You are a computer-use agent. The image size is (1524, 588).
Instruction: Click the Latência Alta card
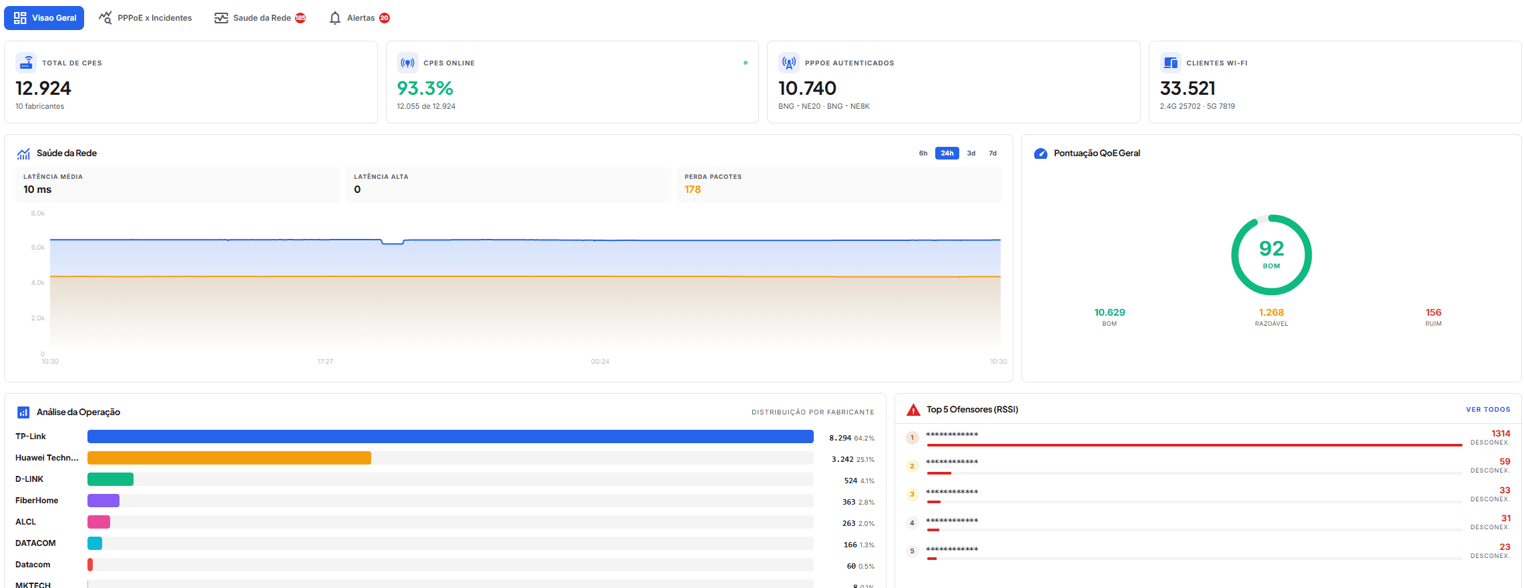coord(509,185)
